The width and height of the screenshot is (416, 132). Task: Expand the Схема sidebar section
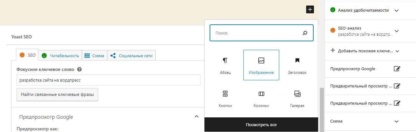[396, 121]
